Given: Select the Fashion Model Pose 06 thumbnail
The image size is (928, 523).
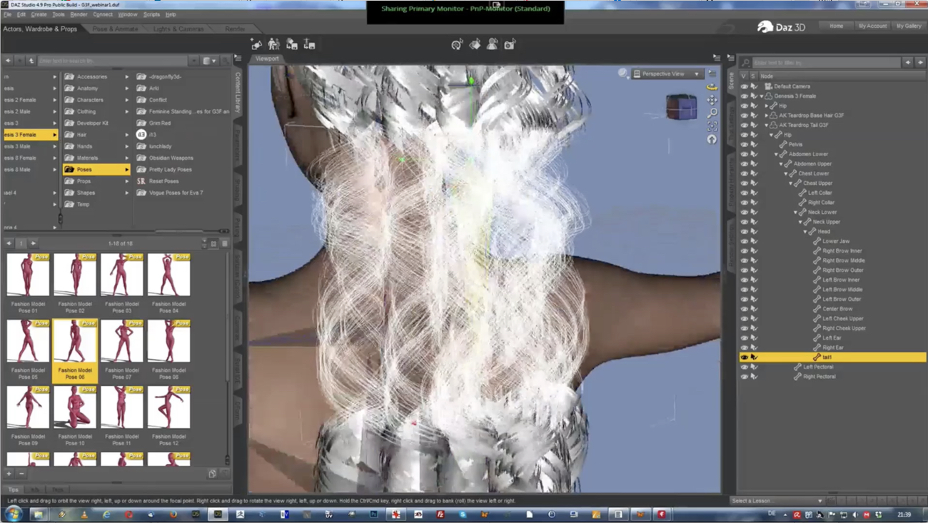Looking at the screenshot, I should click(75, 341).
